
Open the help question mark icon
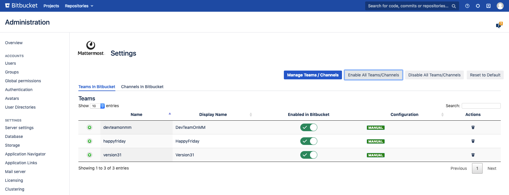pos(467,6)
